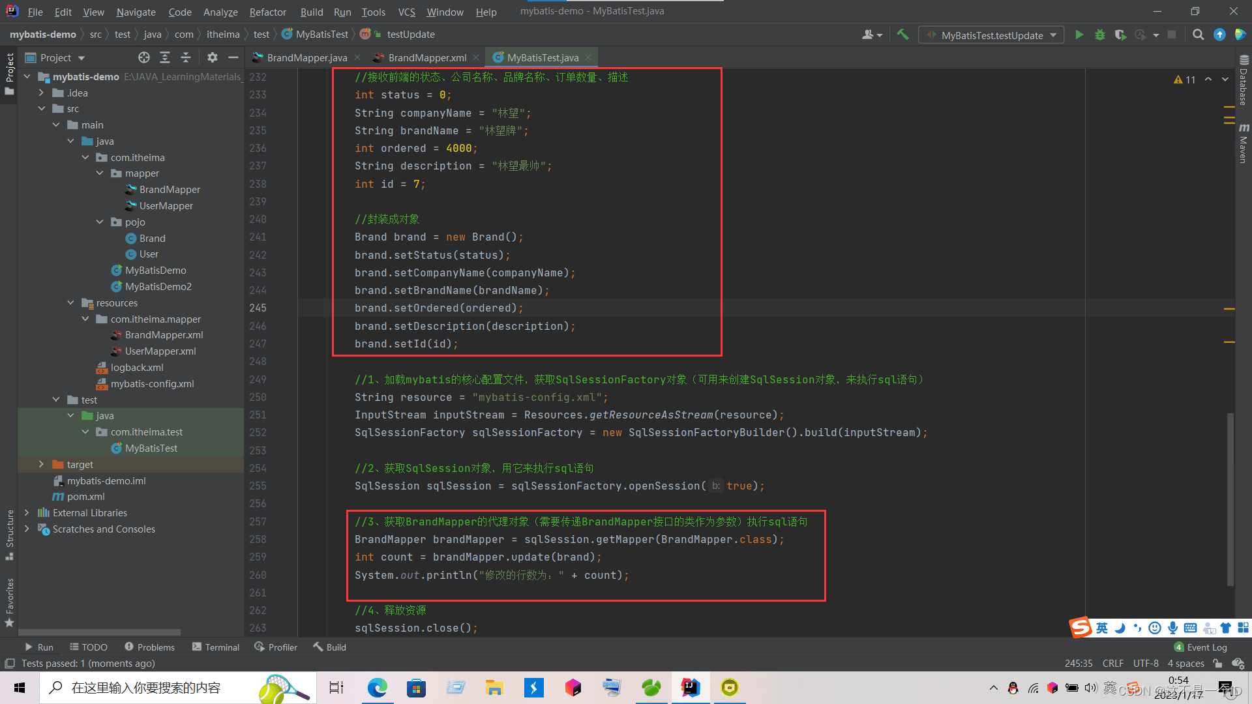
Task: Toggle the tool window bars quick-access icon
Action: 9,664
